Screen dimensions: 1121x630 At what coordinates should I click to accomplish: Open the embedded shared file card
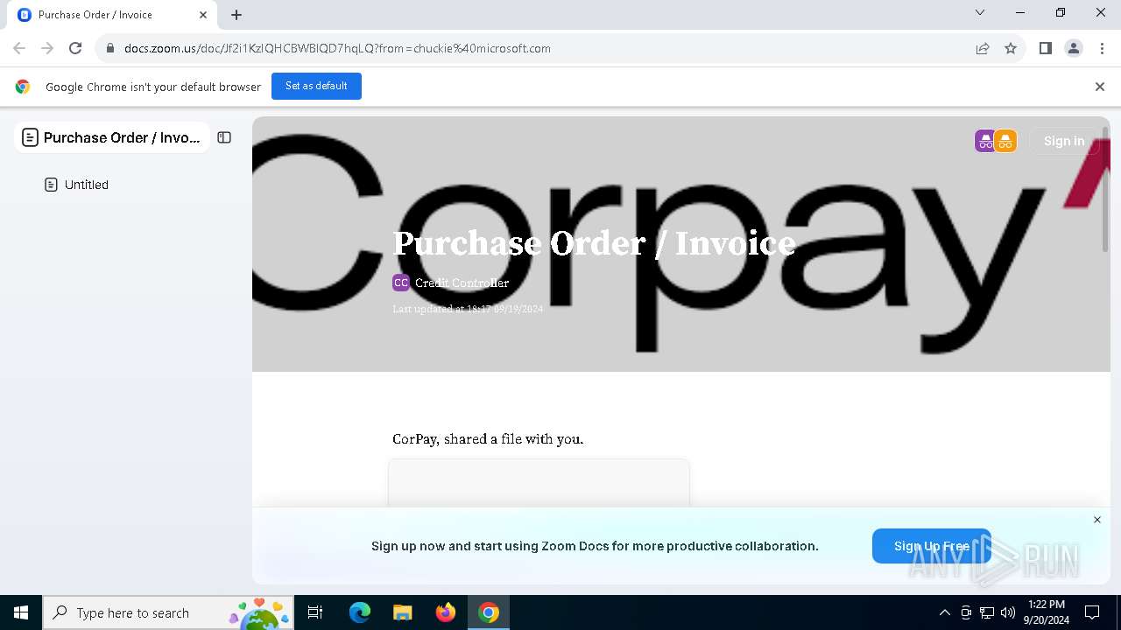539,482
